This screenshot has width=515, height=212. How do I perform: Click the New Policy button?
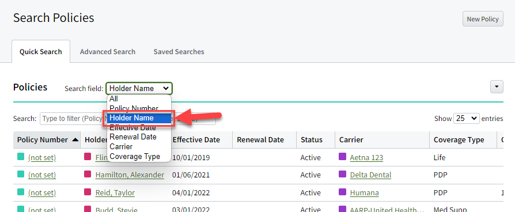pyautogui.click(x=483, y=19)
